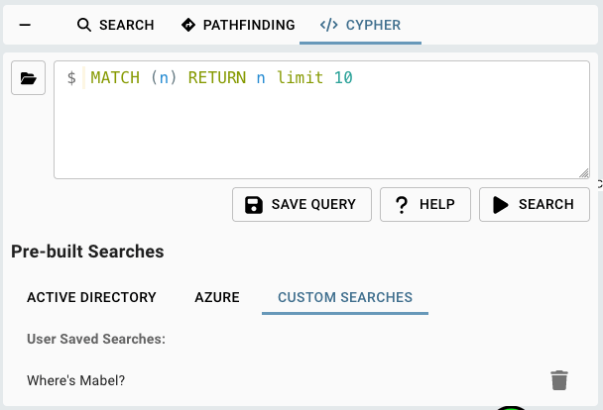Screen dimensions: 603x410
Task: Click the play triangle run icon
Action: point(501,205)
